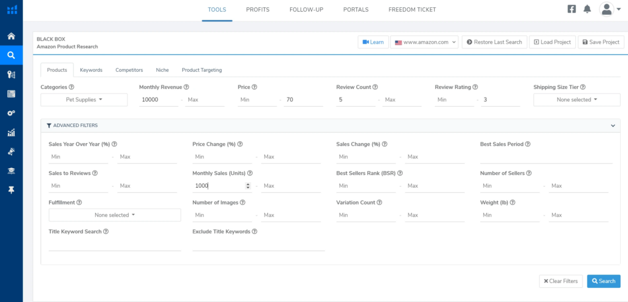Switch to the Keywords tab
This screenshot has height=302, width=628.
point(91,70)
